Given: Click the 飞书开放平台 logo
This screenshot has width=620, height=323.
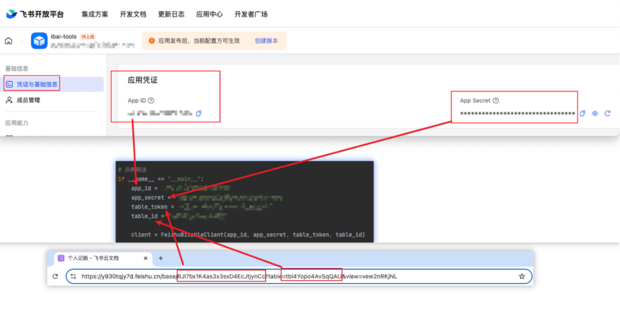Looking at the screenshot, I should [x=35, y=14].
